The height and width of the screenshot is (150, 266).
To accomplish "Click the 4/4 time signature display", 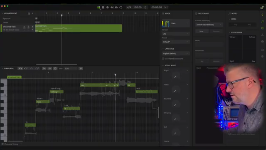I will click(129, 7).
